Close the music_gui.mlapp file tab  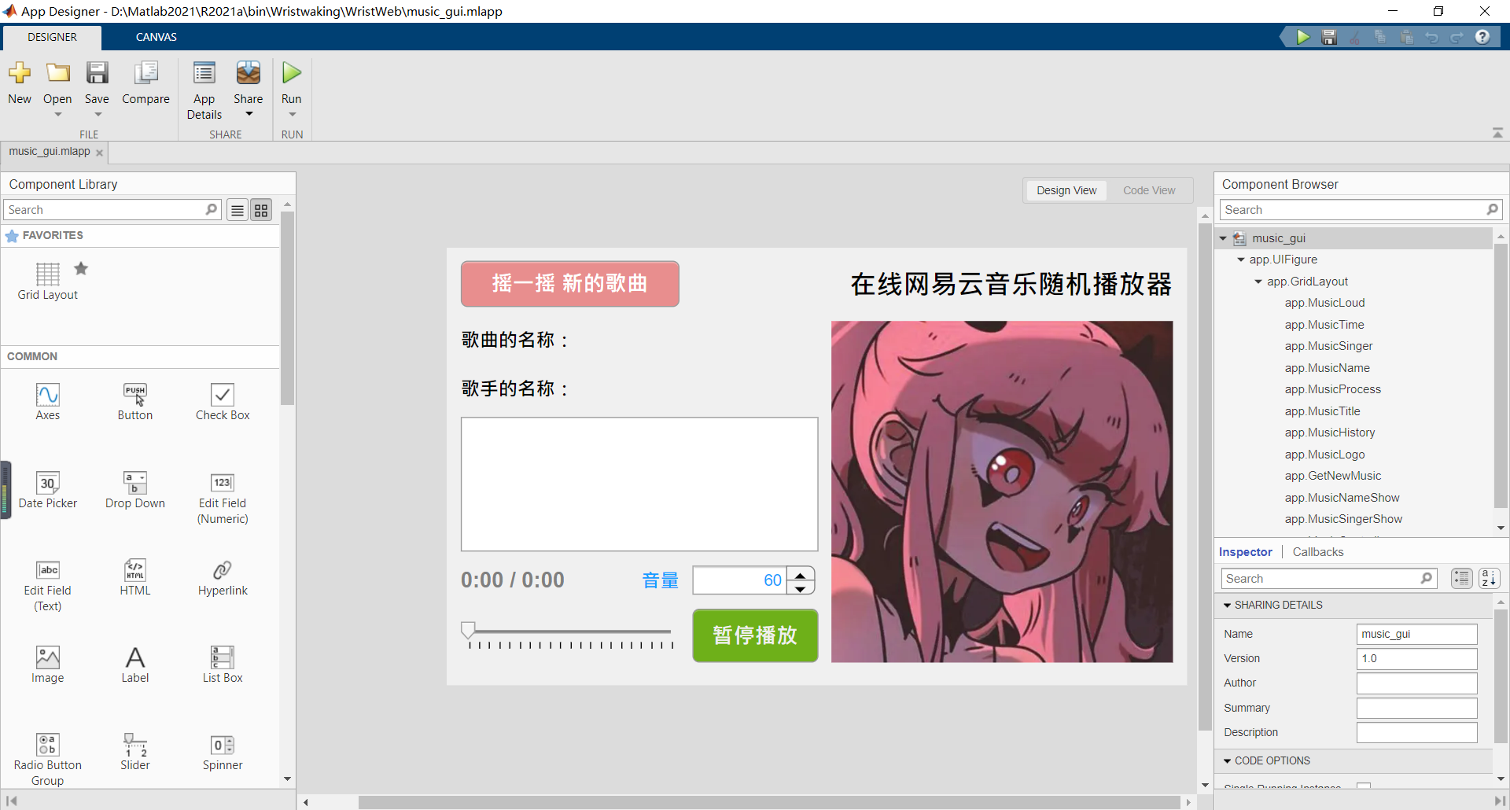tap(99, 153)
